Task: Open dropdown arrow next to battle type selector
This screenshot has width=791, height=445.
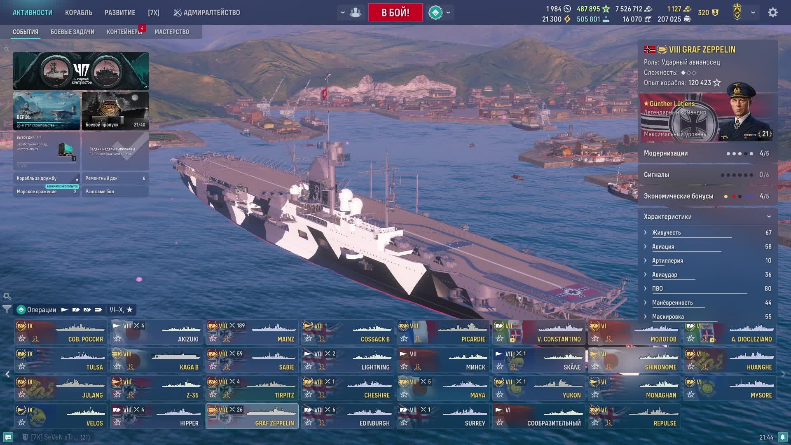Action: click(x=448, y=12)
